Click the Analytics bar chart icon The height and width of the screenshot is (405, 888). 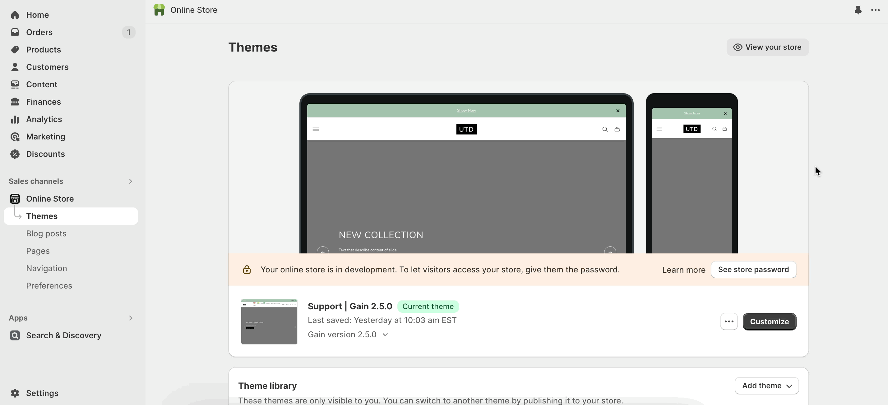click(x=15, y=119)
